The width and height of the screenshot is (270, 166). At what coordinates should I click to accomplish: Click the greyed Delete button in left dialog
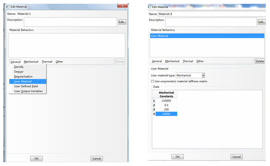click(120, 62)
